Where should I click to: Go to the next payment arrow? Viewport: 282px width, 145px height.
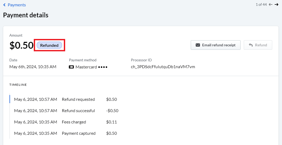tap(276, 5)
